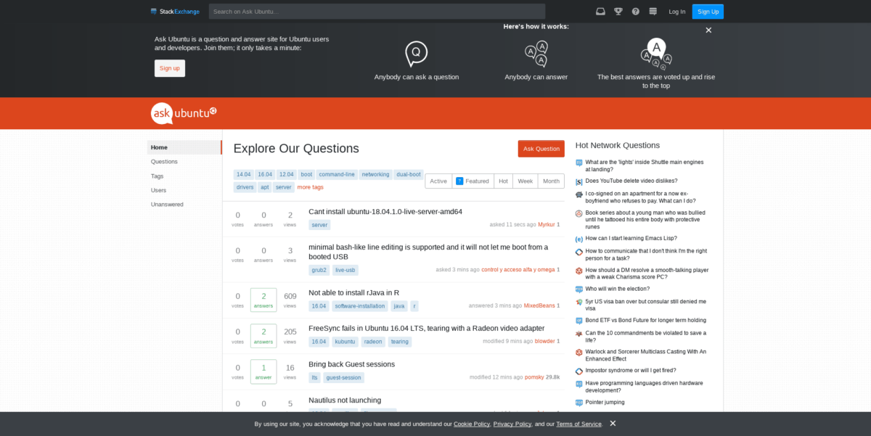Focus the Search on Ask Ubuntu field
871x436 pixels.
pyautogui.click(x=377, y=12)
